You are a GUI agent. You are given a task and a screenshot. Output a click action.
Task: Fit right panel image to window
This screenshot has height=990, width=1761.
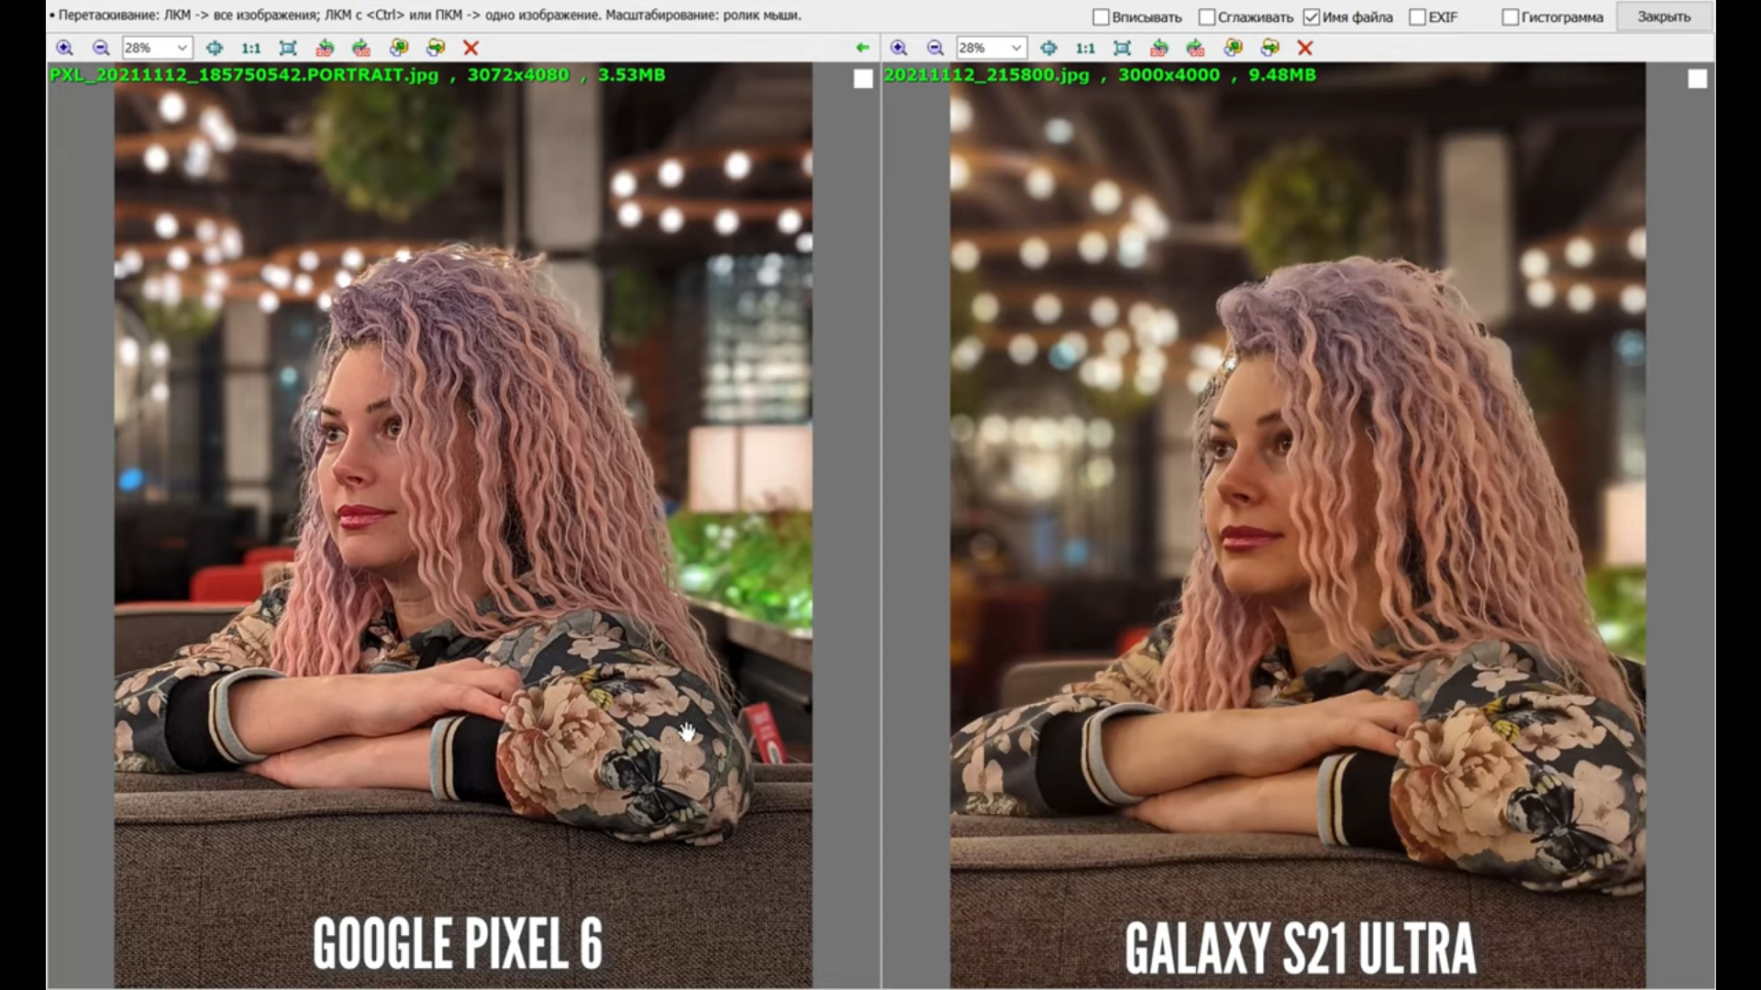coord(1123,48)
